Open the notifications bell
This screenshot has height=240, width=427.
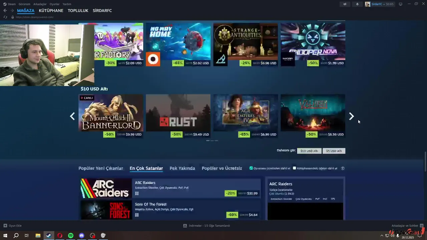(357, 4)
